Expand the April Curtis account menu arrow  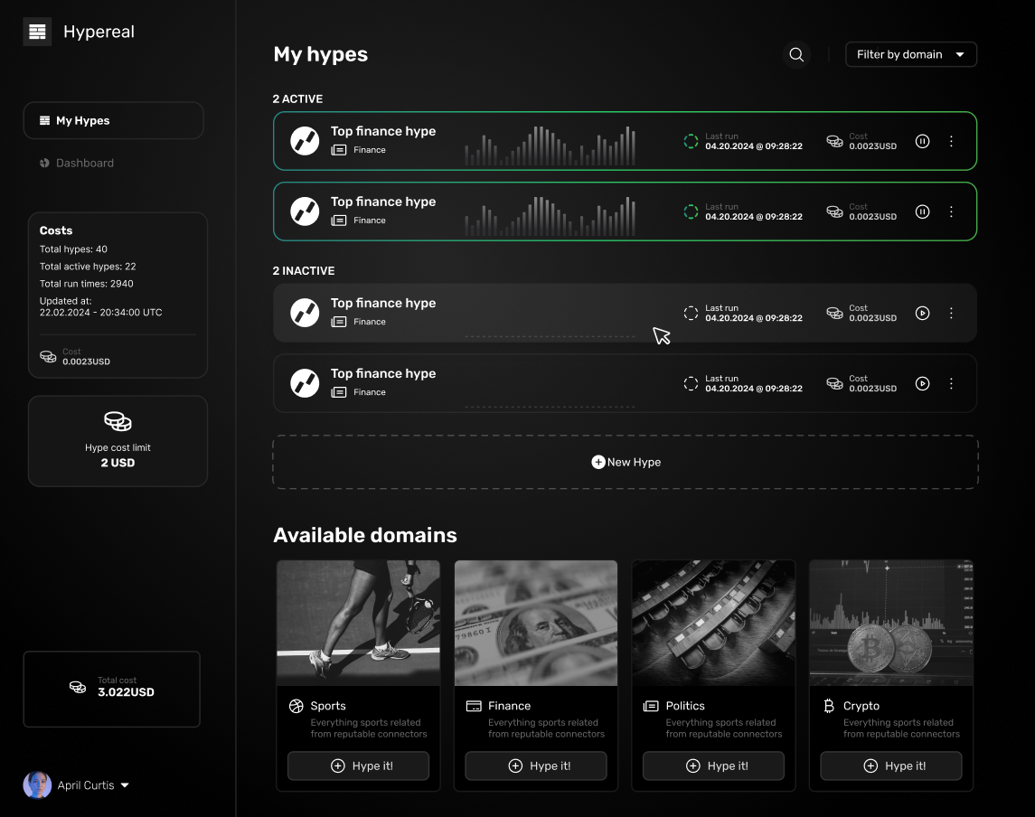coord(125,785)
